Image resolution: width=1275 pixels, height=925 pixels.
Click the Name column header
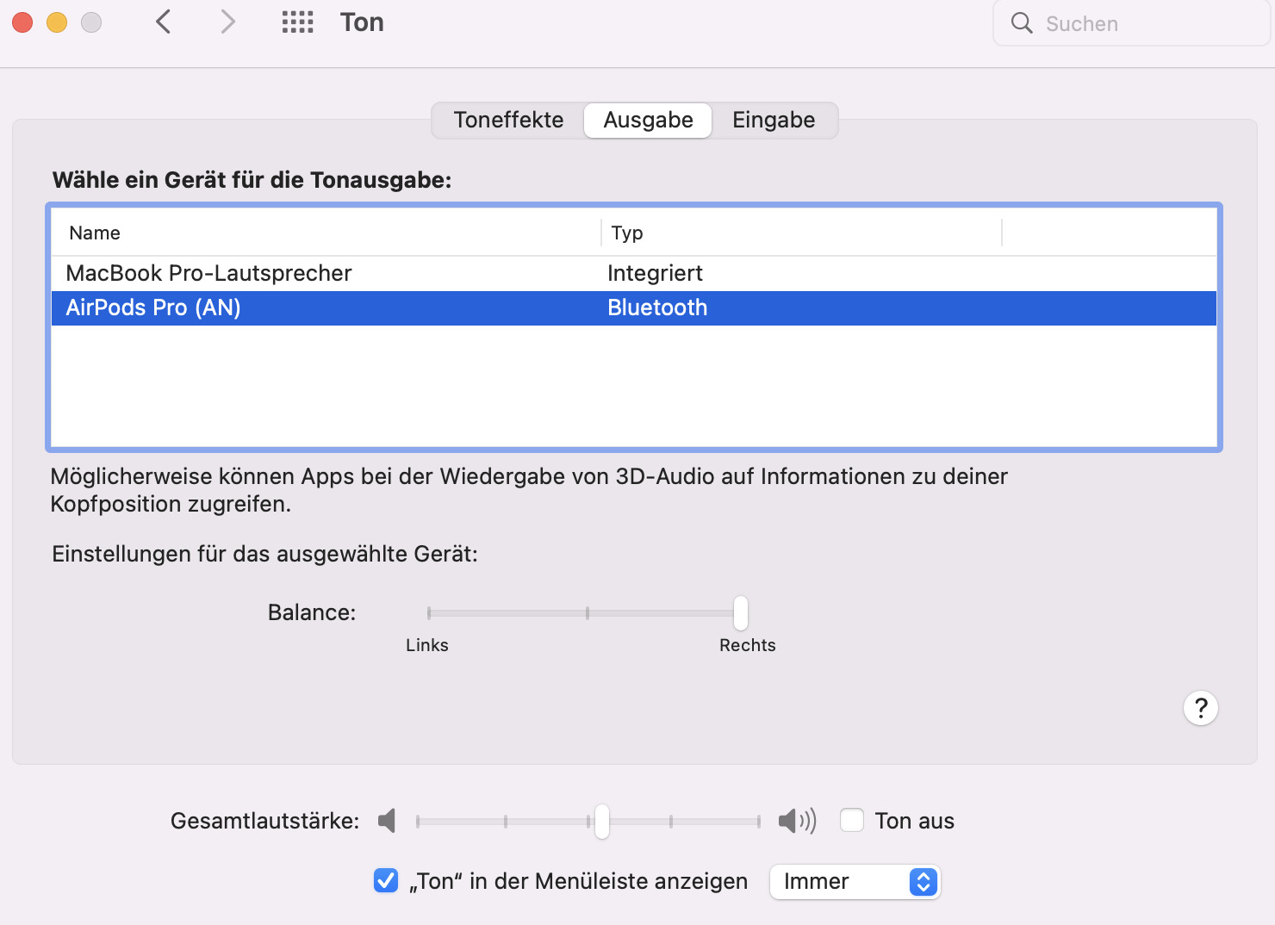[x=95, y=233]
